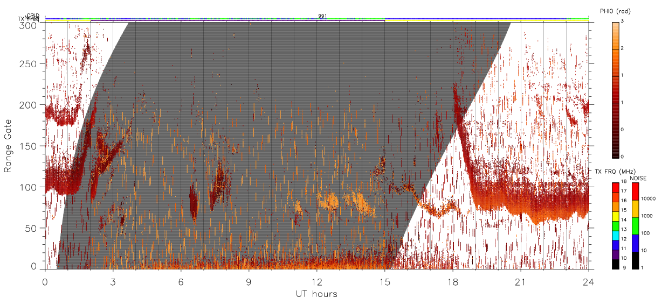The image size is (662, 305).
Task: Click the 'PHI0 (rad)' legend title
Action: tap(615, 11)
